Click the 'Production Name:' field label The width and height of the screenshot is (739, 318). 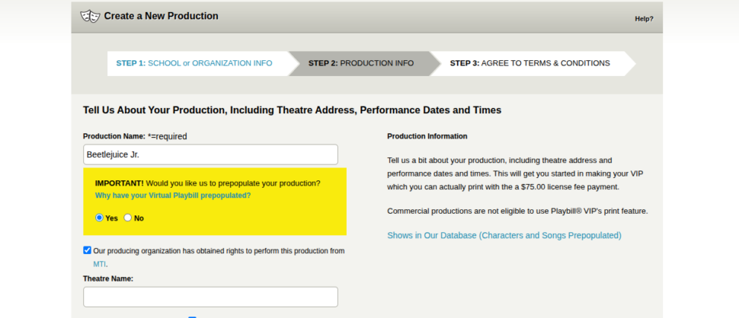(x=114, y=136)
